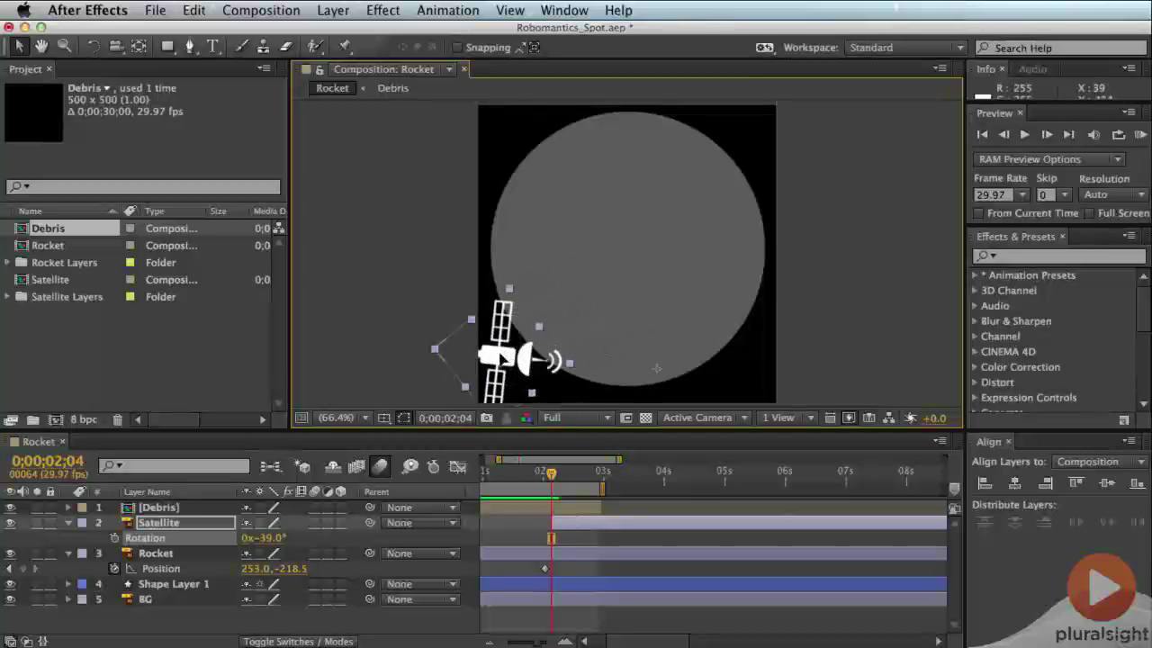Switch to the Debris composition breadcrumb tab
1152x648 pixels.
392,88
